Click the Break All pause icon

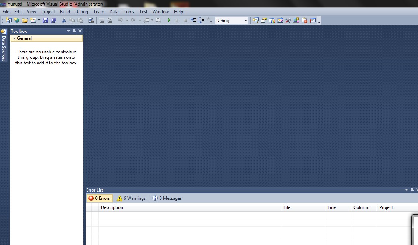tap(177, 21)
